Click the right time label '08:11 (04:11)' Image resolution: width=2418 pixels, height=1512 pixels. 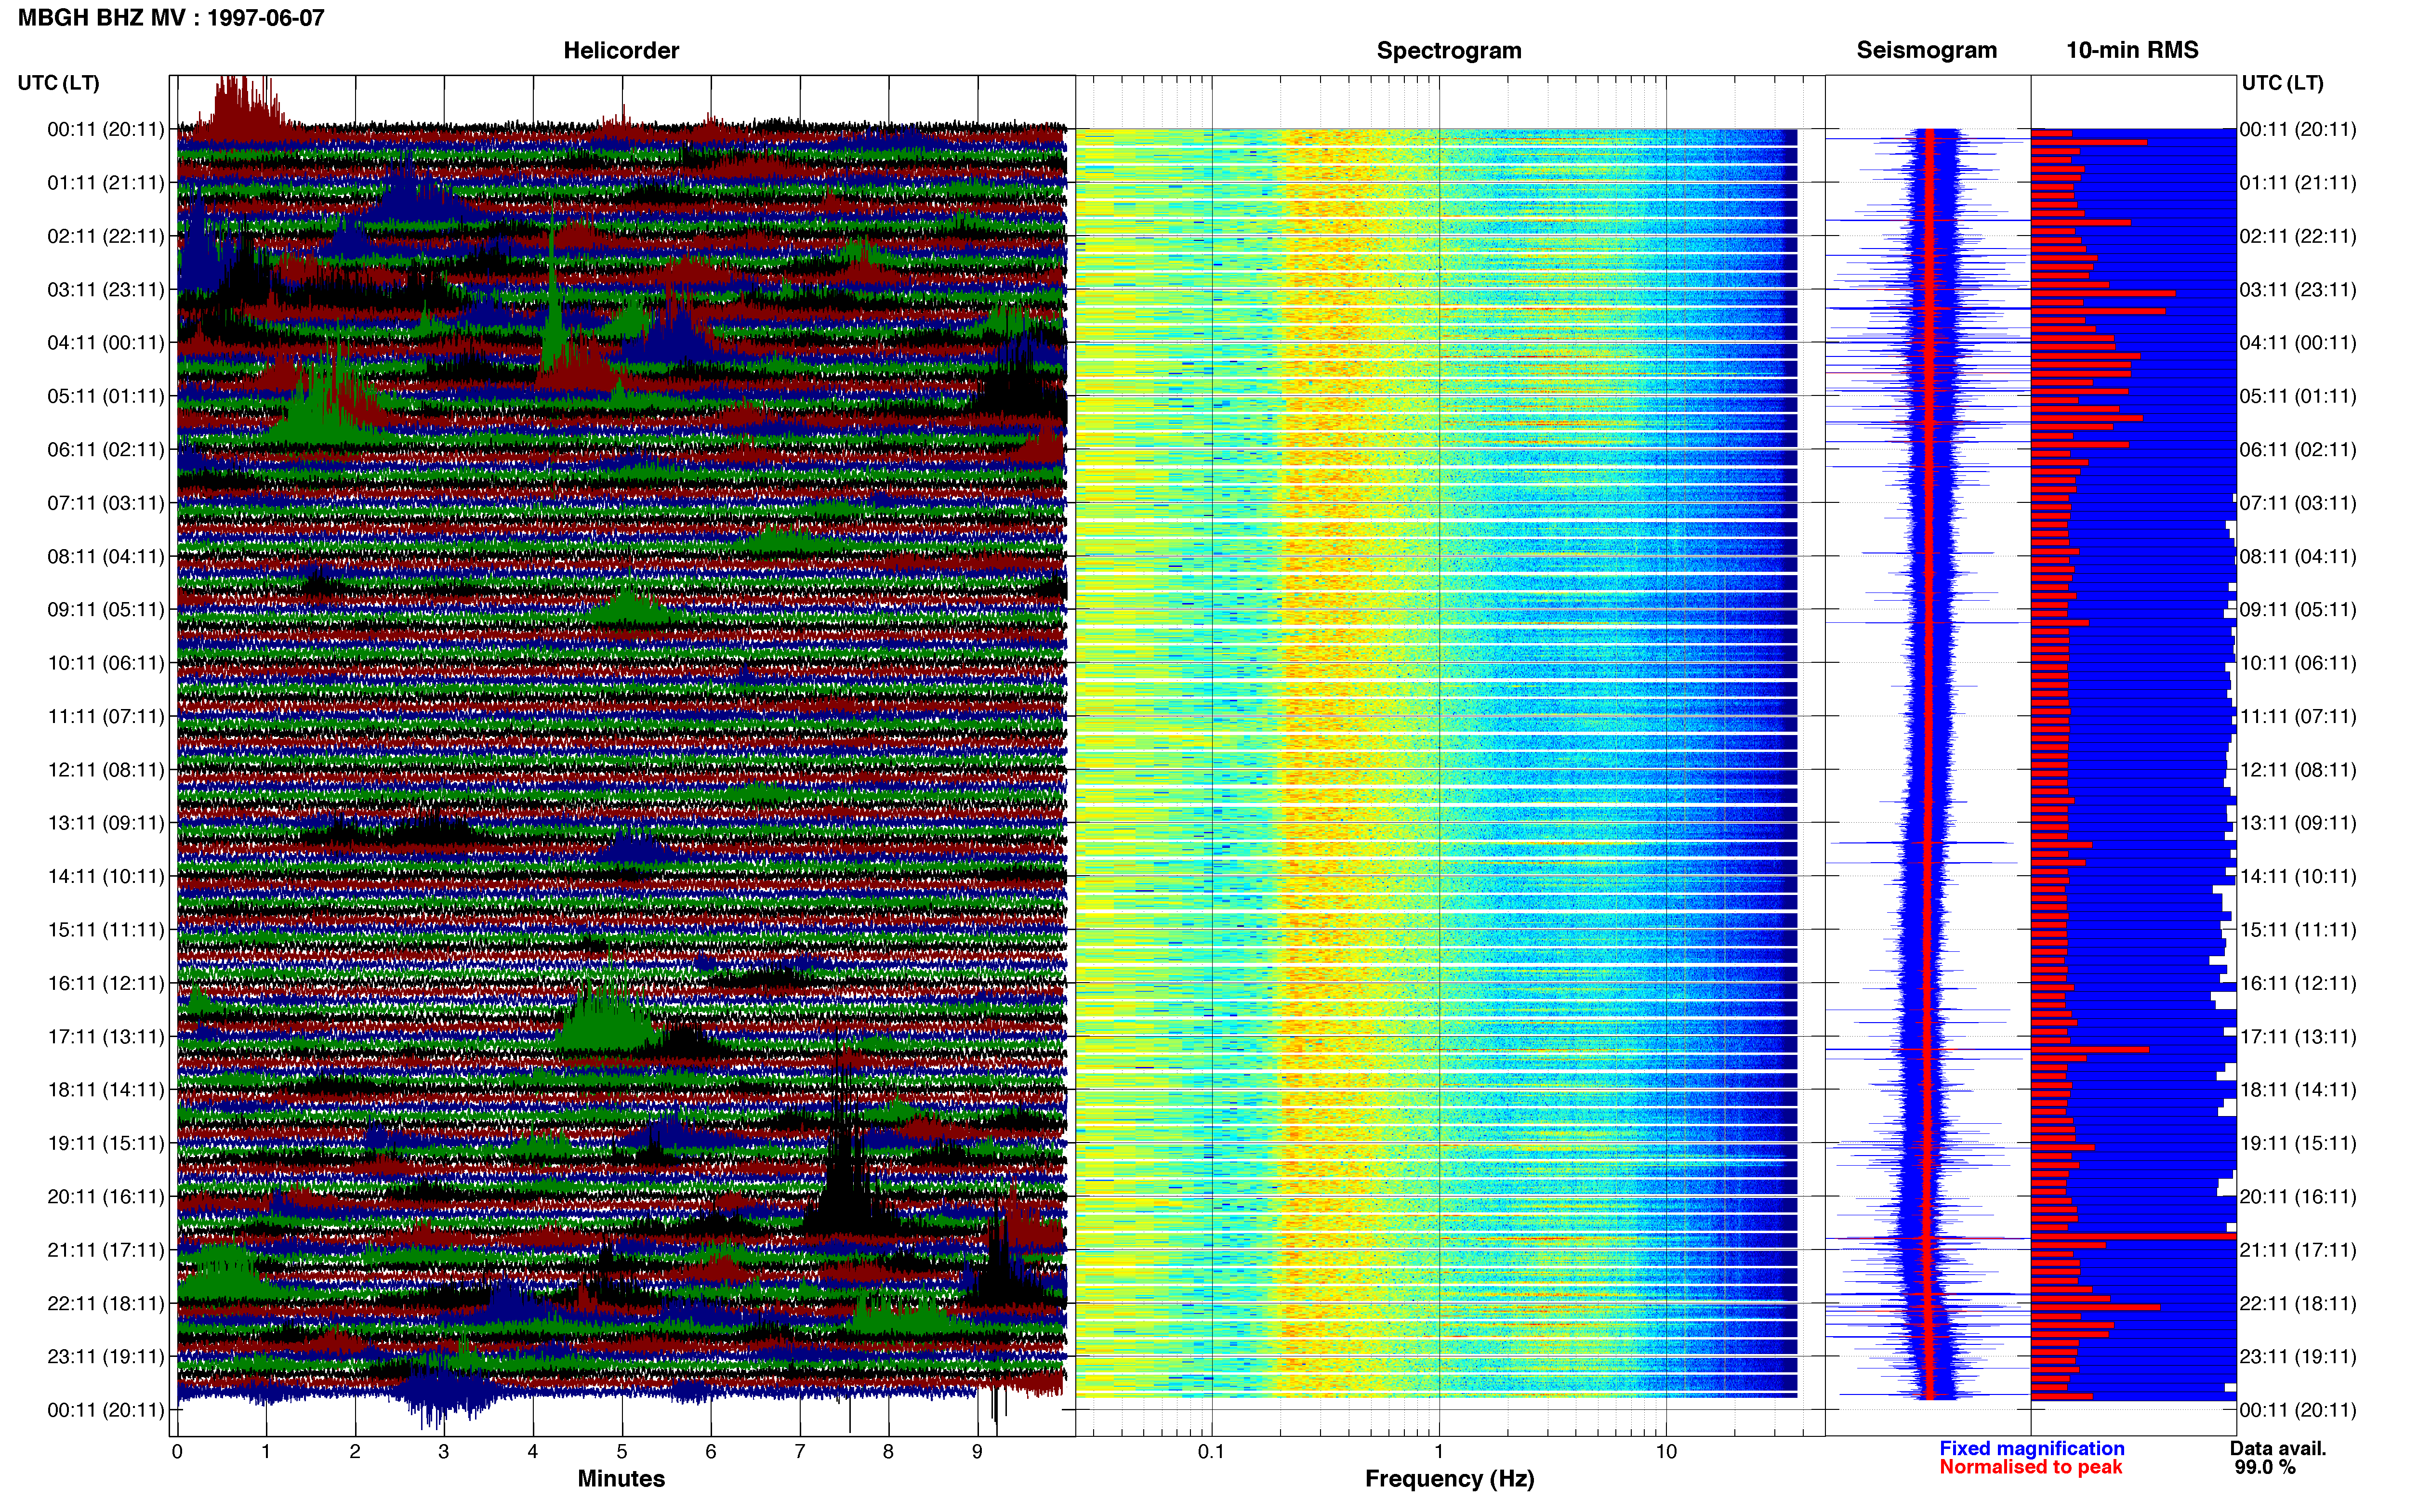click(x=2298, y=557)
